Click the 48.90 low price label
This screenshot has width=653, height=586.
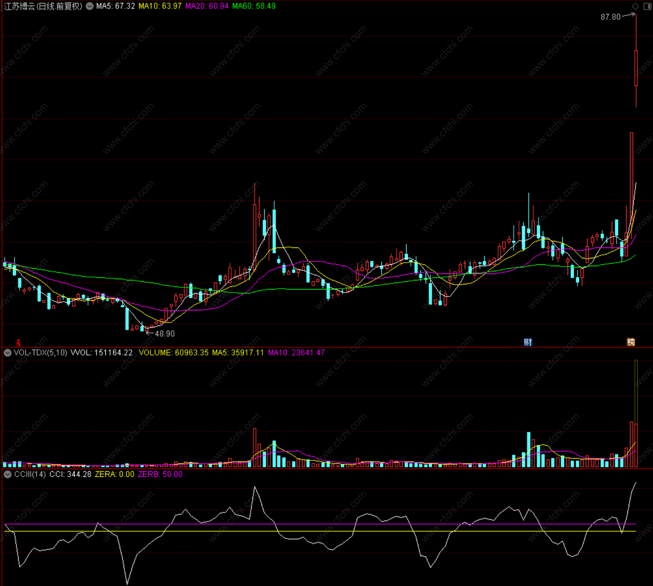(165, 334)
